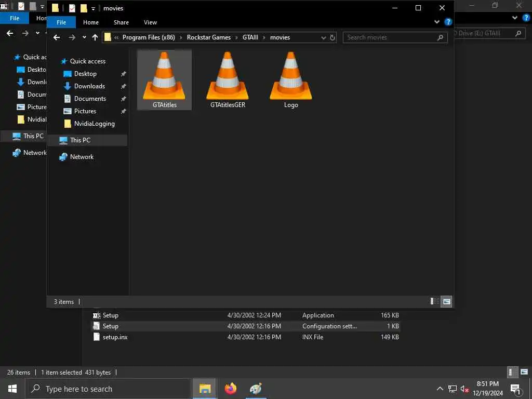Viewport: 532px width, 399px height.
Task: Open the clock showing 8:51 PM
Action: click(488, 389)
